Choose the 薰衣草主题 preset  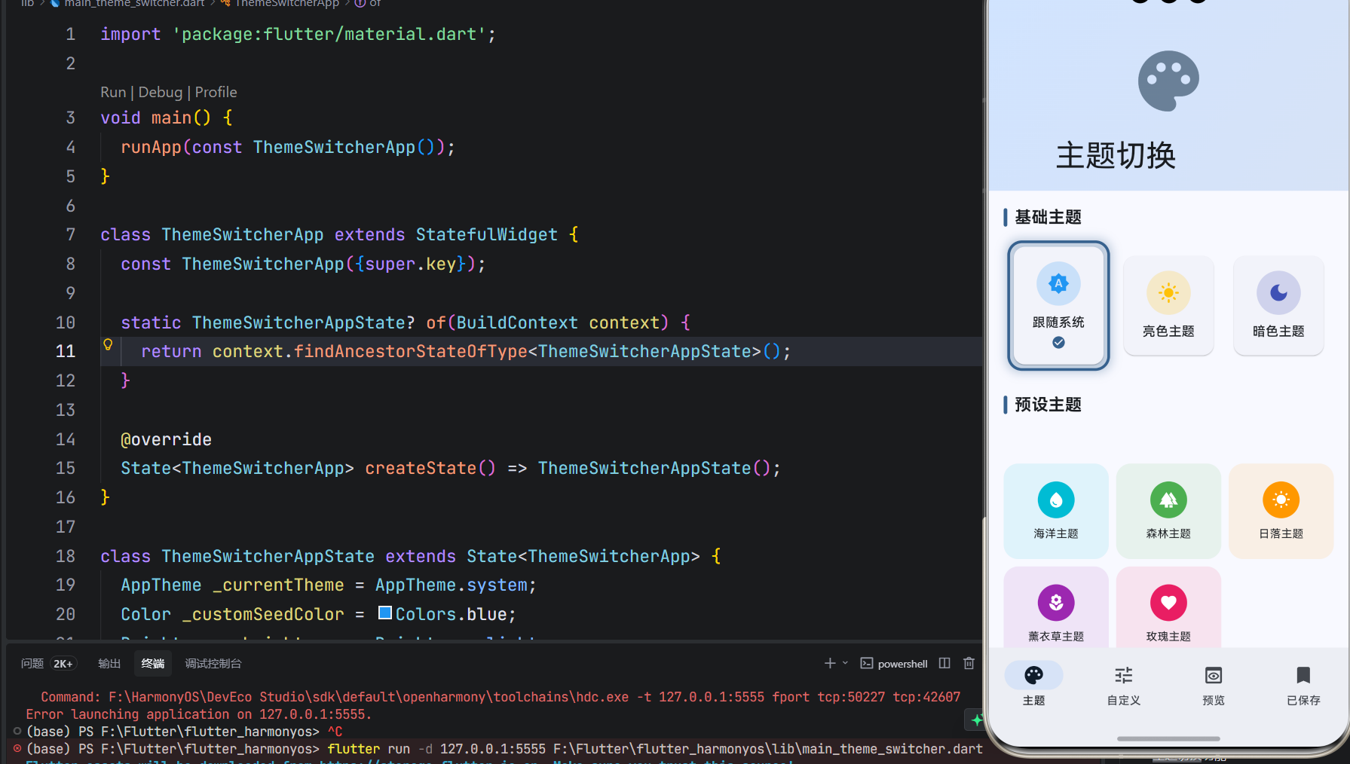pos(1056,607)
